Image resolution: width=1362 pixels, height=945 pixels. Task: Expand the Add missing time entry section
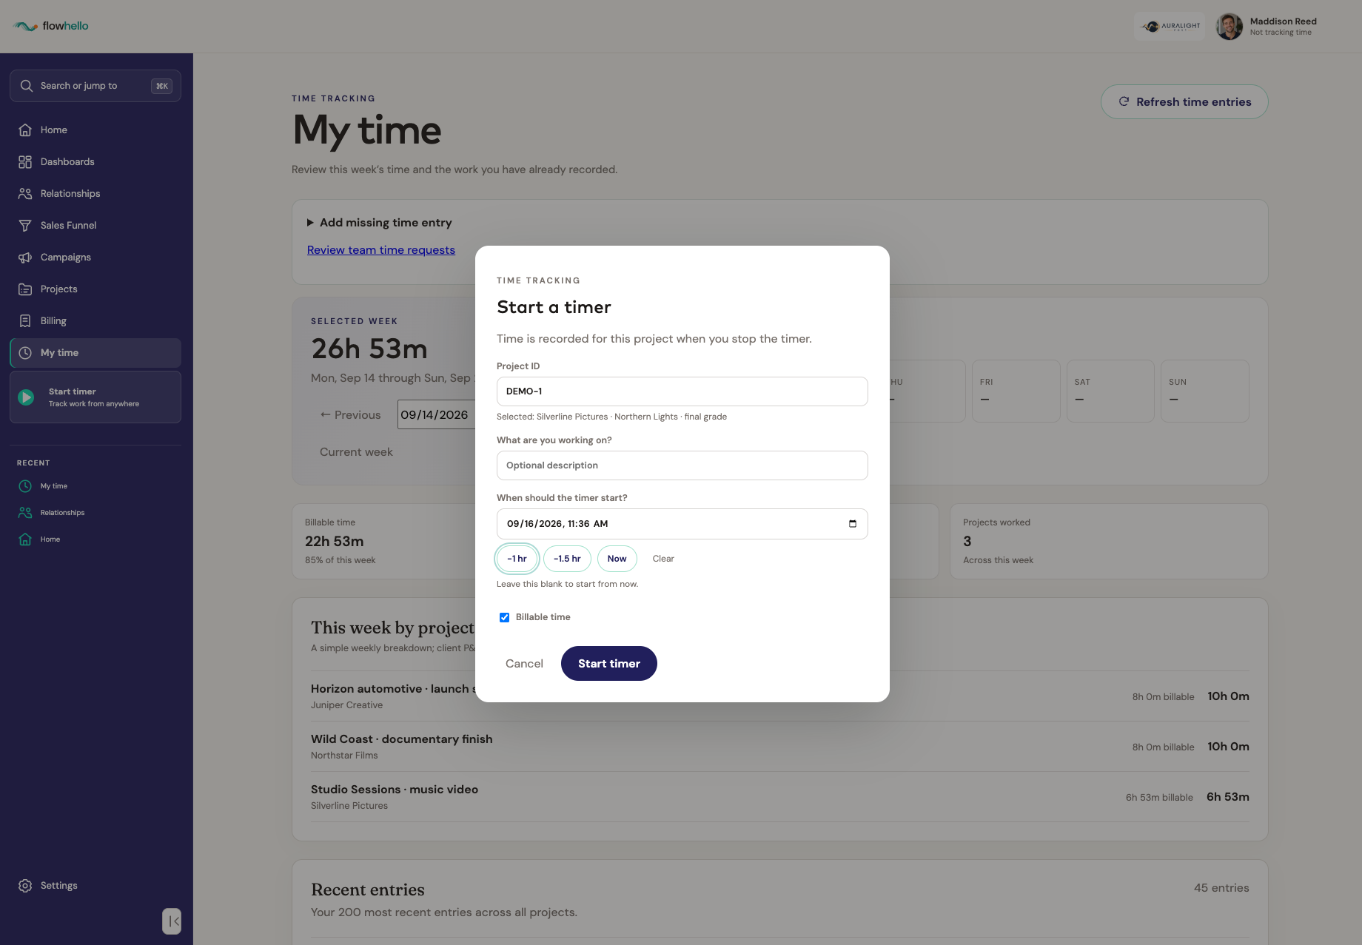379,223
